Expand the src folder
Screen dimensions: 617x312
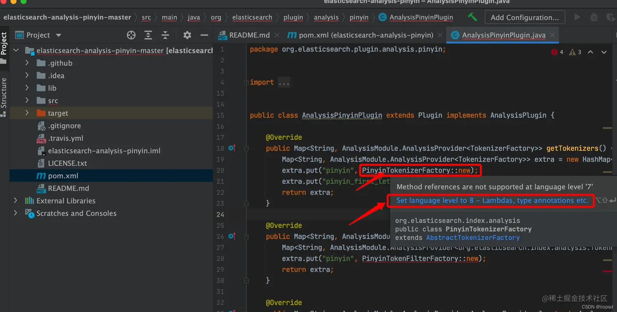pos(27,101)
